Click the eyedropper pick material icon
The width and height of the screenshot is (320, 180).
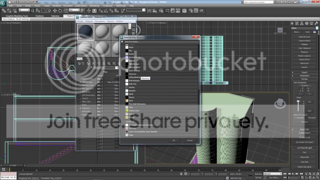click(91, 67)
